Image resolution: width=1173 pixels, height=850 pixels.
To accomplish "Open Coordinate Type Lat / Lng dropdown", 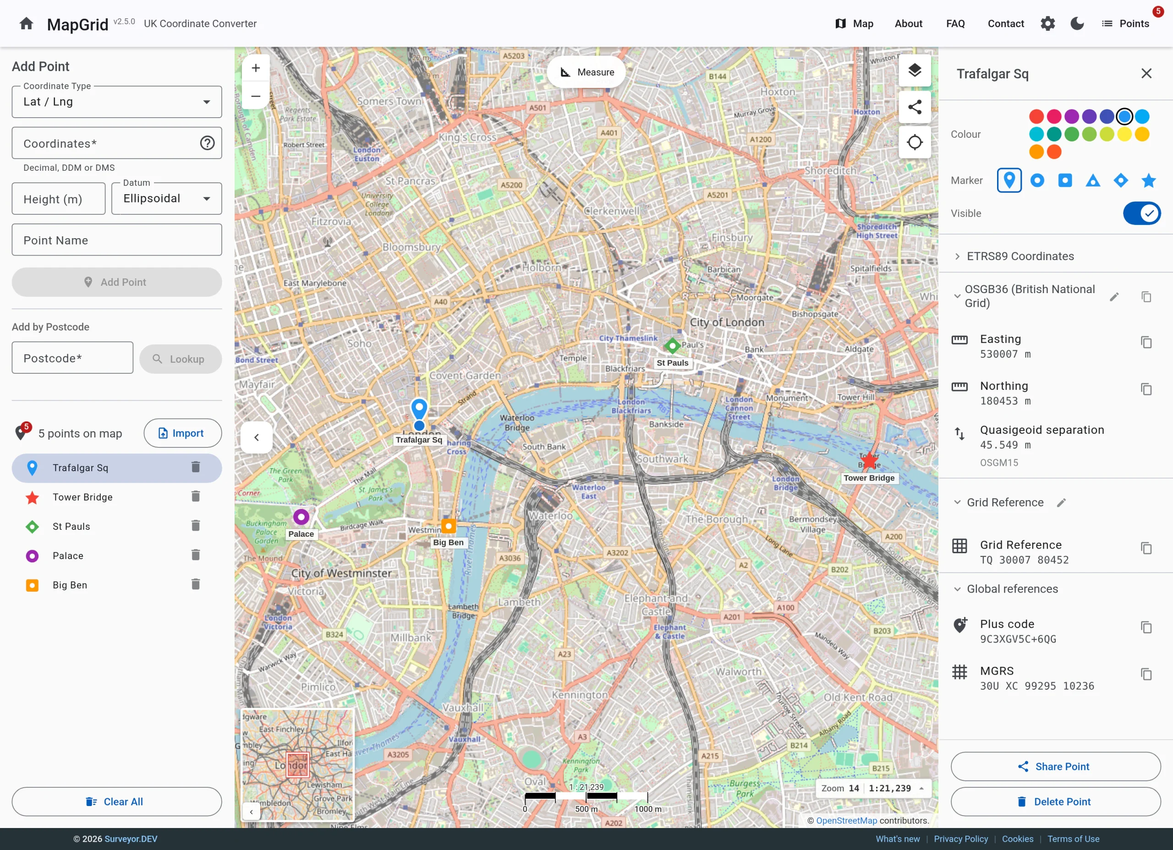I will [117, 102].
